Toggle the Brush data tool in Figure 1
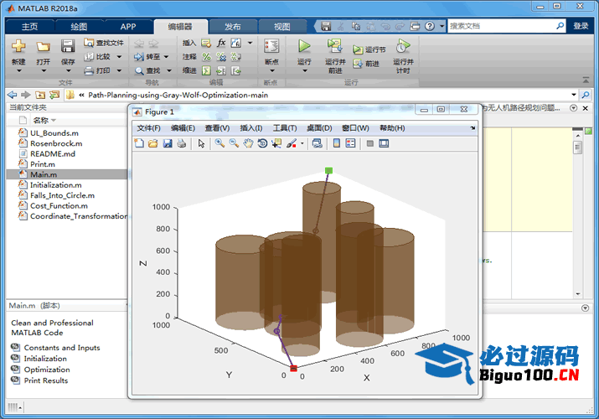The image size is (599, 419). [292, 143]
